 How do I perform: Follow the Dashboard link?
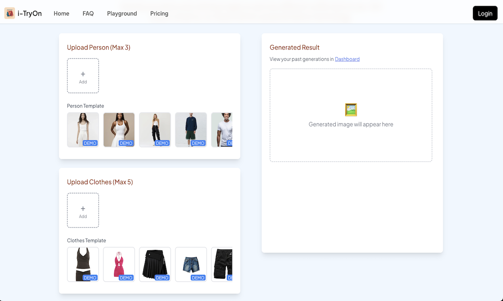click(347, 59)
